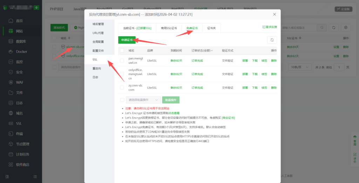Toggle select-all checkbox in the background site table
Image resolution: width=359 pixels, height=183 pixels.
coord(54,38)
